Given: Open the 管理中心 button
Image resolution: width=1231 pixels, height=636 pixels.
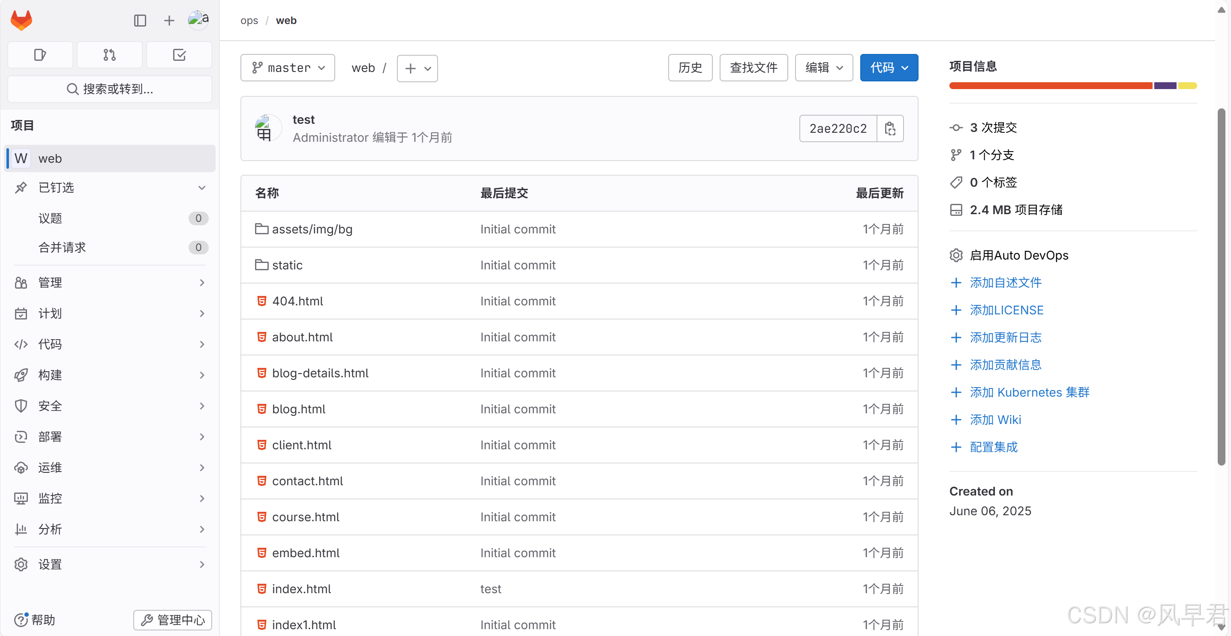Looking at the screenshot, I should [172, 620].
